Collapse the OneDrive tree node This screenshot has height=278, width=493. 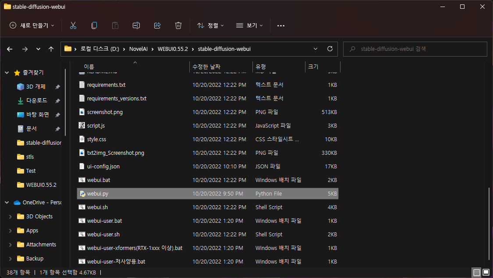point(7,203)
